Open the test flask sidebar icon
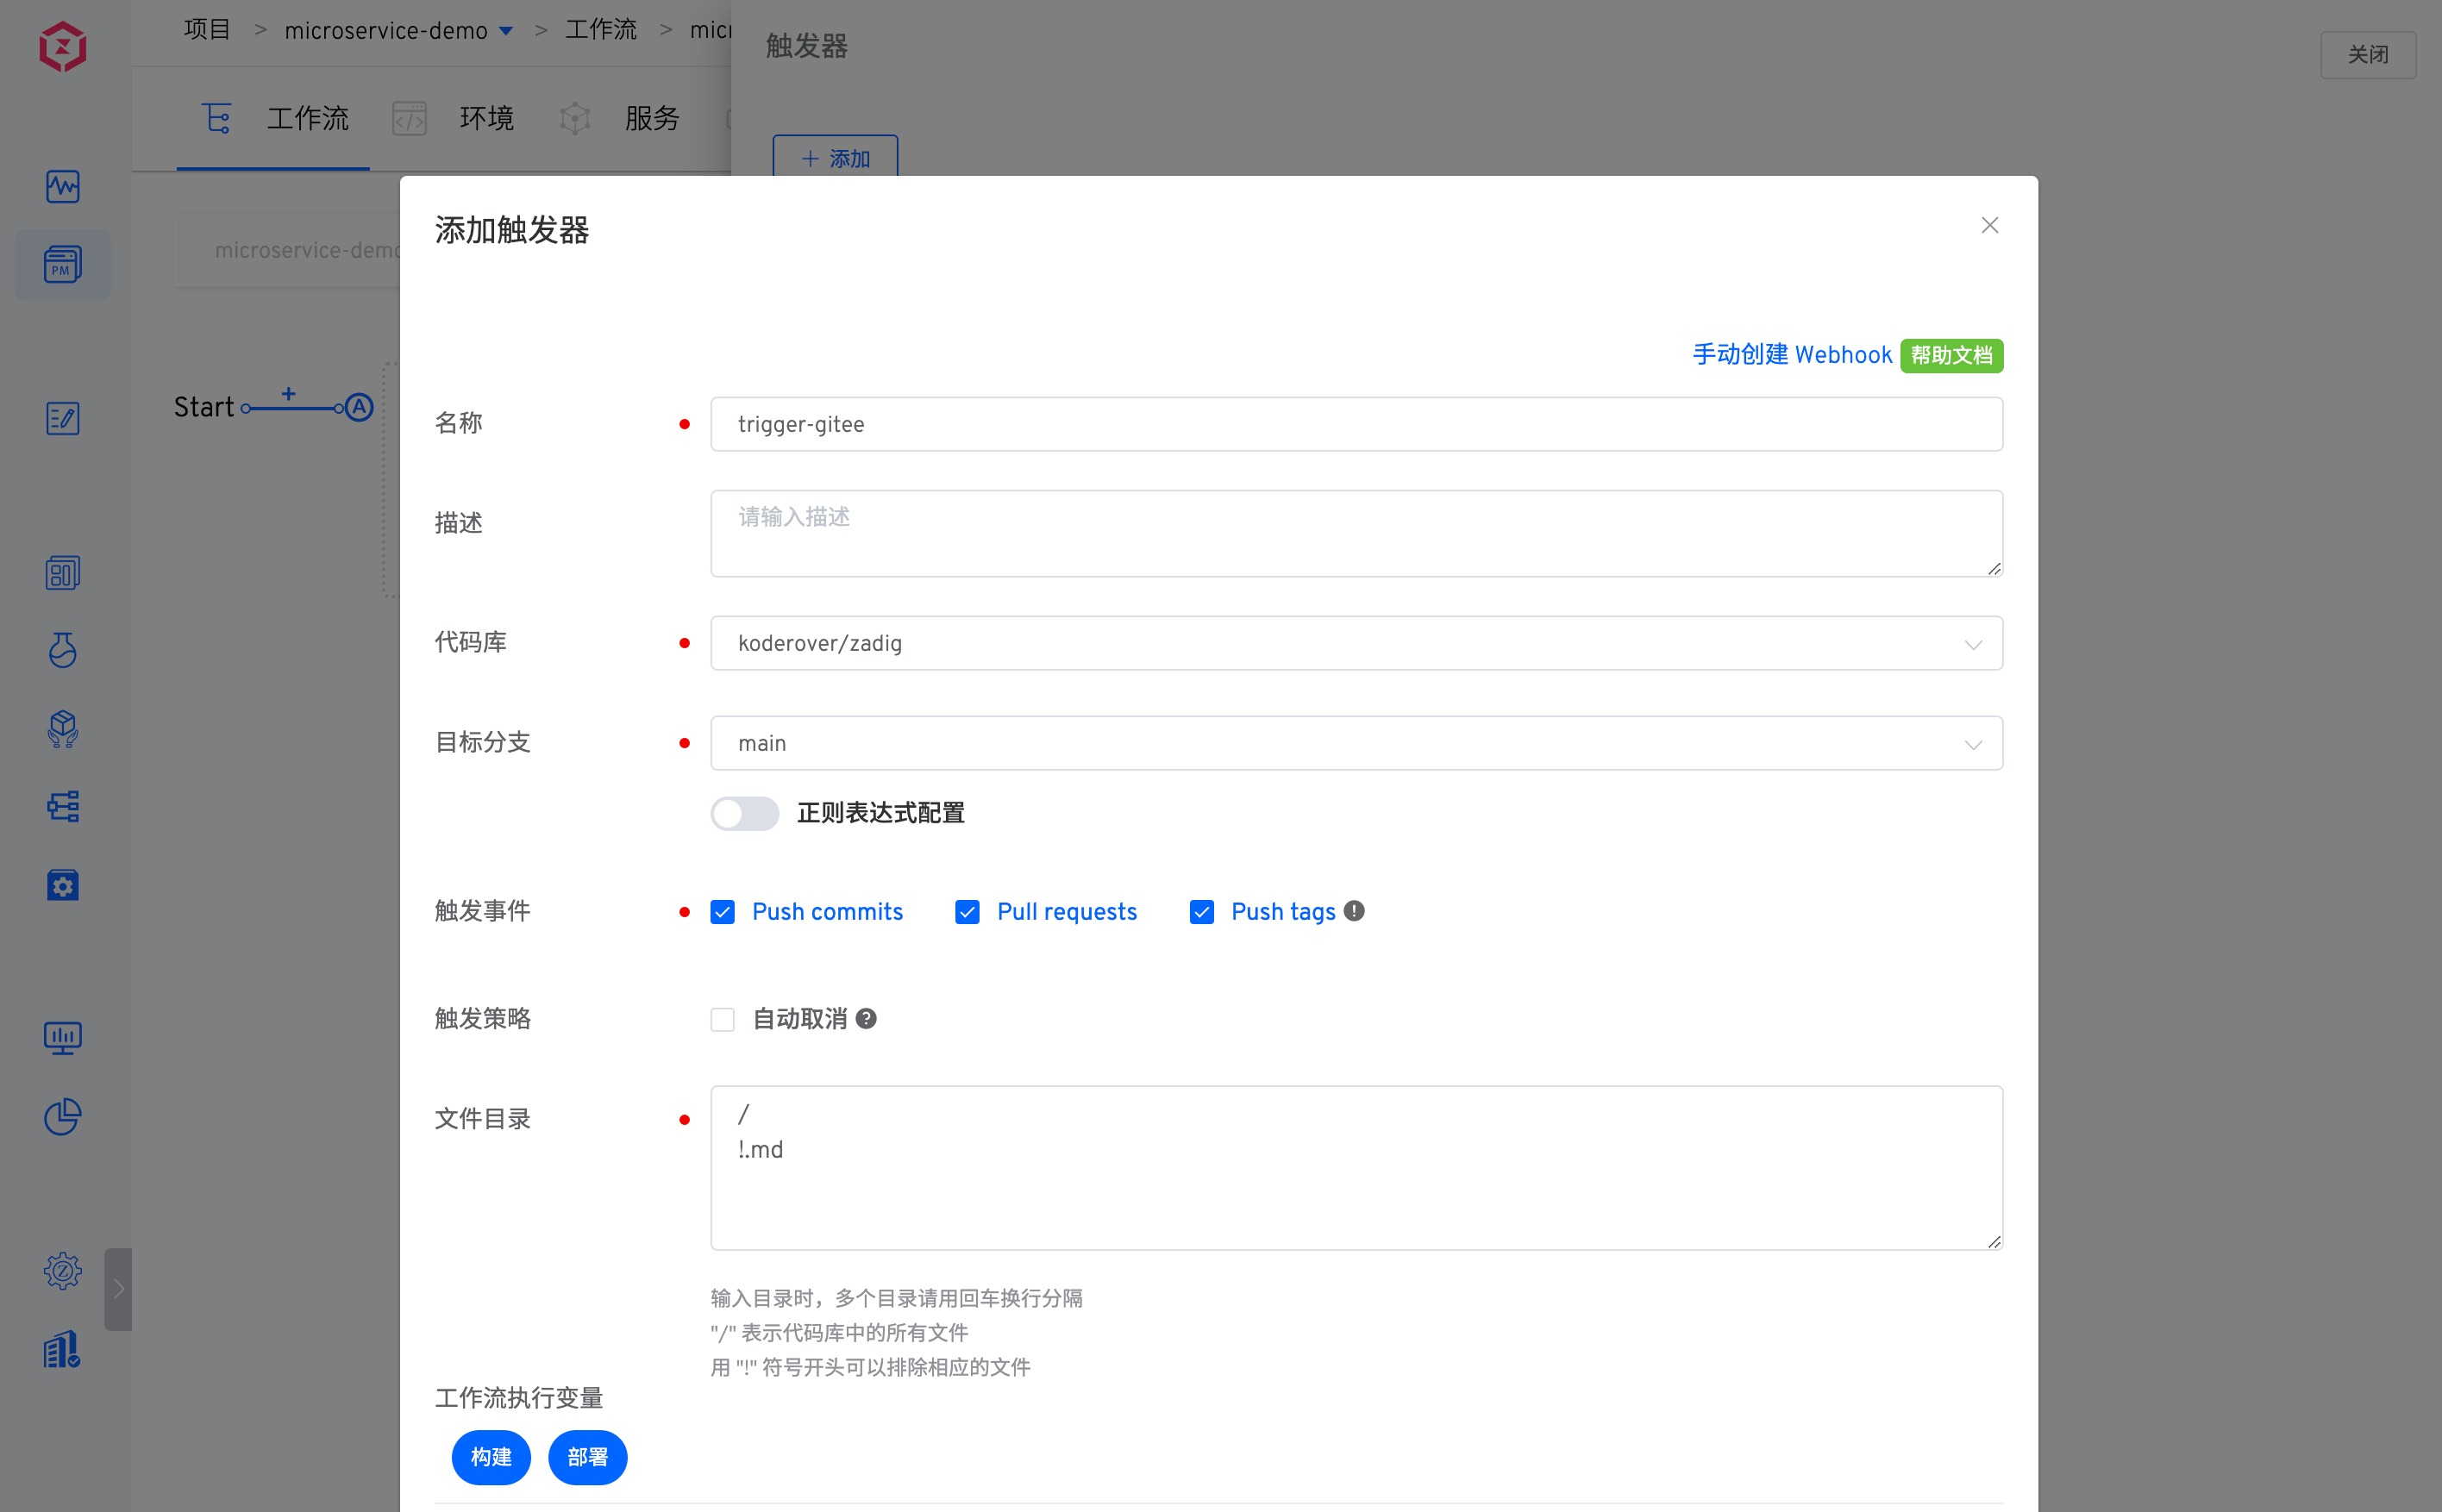 point(63,650)
